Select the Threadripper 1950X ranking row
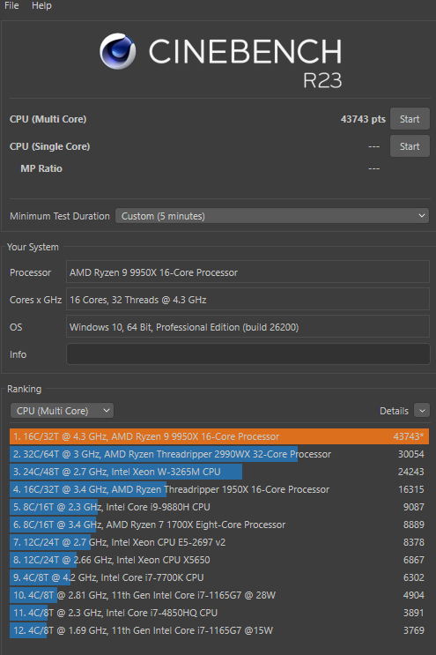The image size is (436, 655). 219,489
